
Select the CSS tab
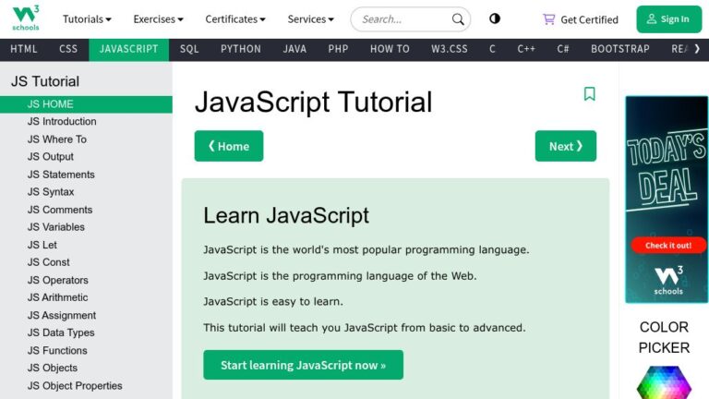tap(68, 49)
